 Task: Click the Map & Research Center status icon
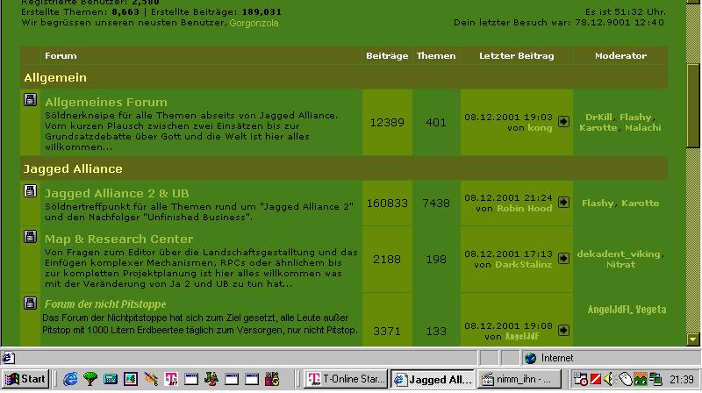30,236
